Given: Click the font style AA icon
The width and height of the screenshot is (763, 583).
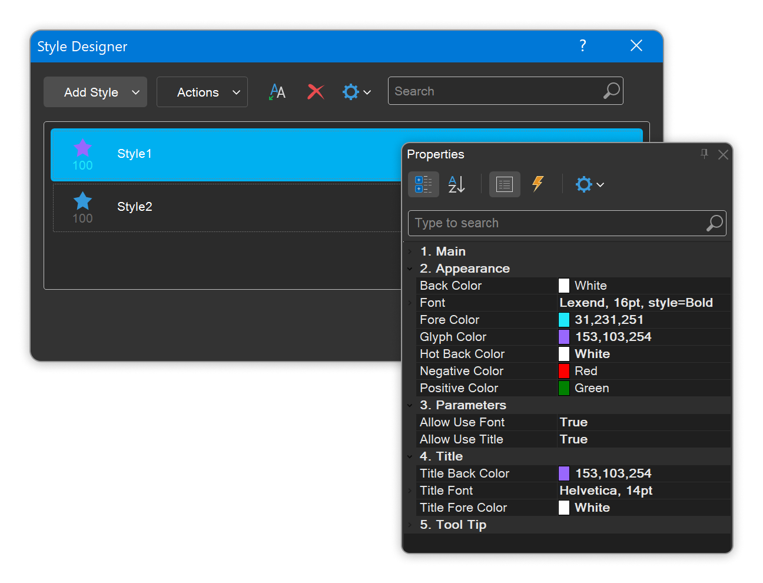Looking at the screenshot, I should [x=277, y=91].
